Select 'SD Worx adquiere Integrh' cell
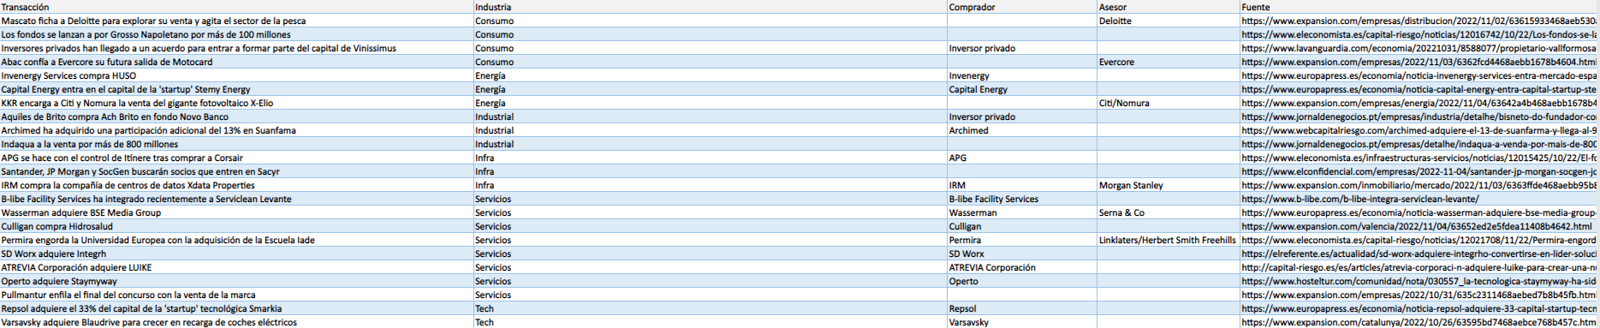1600x328 pixels. [x=237, y=253]
